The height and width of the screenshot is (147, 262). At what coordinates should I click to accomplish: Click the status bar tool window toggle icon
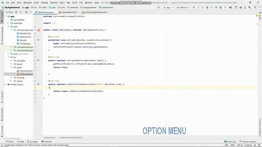click(x=2, y=145)
